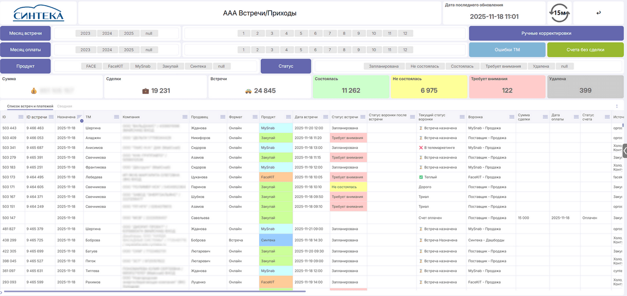
Task: Expand the collapsed side panel arrow
Action: click(x=624, y=151)
